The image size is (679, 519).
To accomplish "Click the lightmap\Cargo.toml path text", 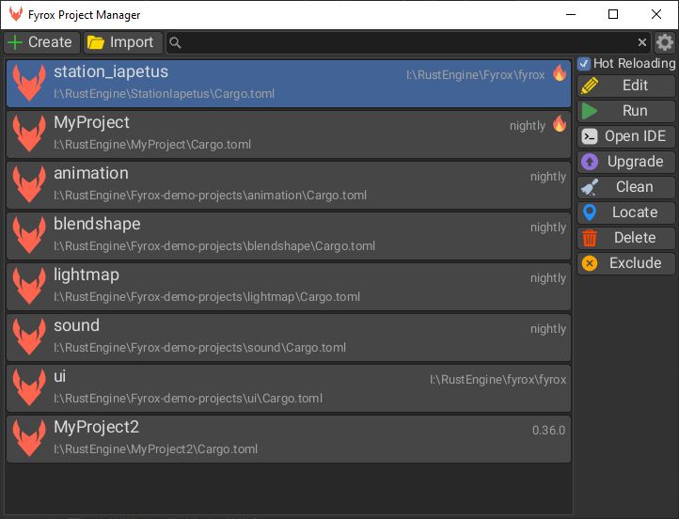I will pyautogui.click(x=207, y=297).
